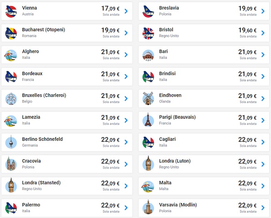This screenshot has height=218, width=271.
Task: Click the Atomium icon for Bruxelles (Charleroi)
Action: pos(11,98)
